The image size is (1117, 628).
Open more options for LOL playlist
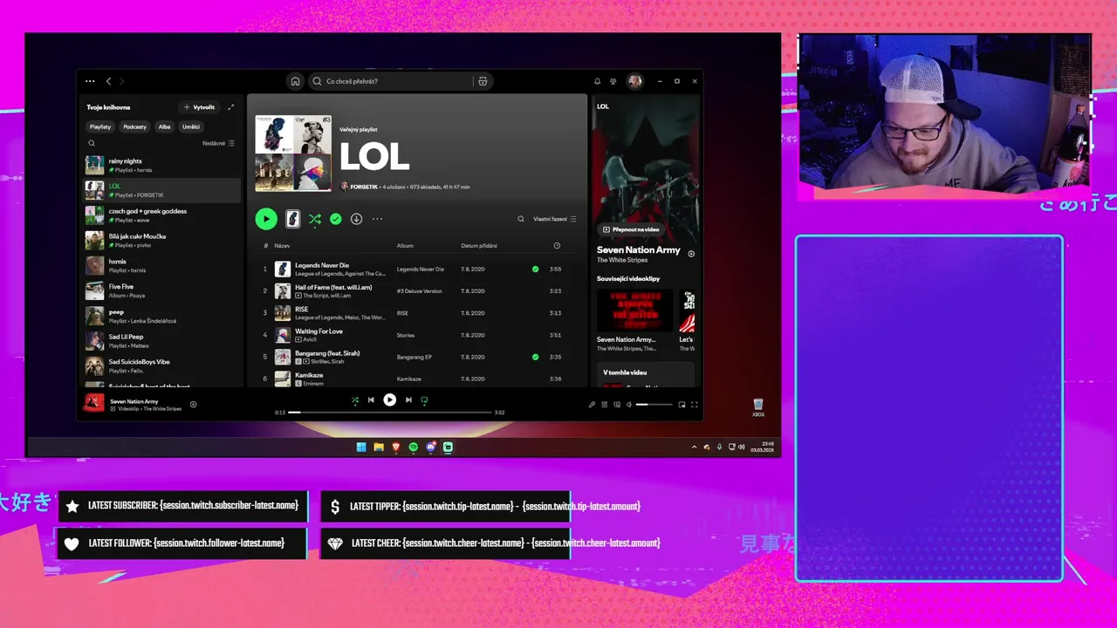(377, 219)
